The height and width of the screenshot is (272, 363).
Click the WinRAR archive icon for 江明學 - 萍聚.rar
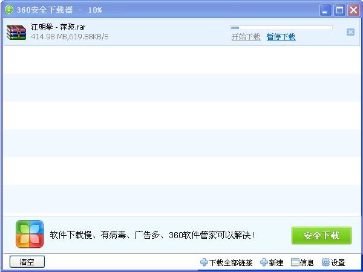(x=16, y=33)
